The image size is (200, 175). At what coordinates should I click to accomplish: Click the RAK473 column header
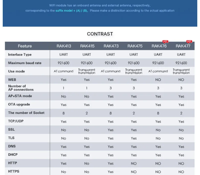pos(111,46)
